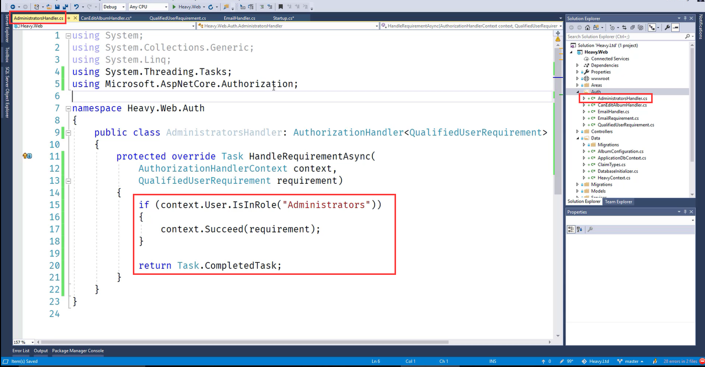This screenshot has width=705, height=367.
Task: Click the Open File folder icon
Action: coord(49,7)
